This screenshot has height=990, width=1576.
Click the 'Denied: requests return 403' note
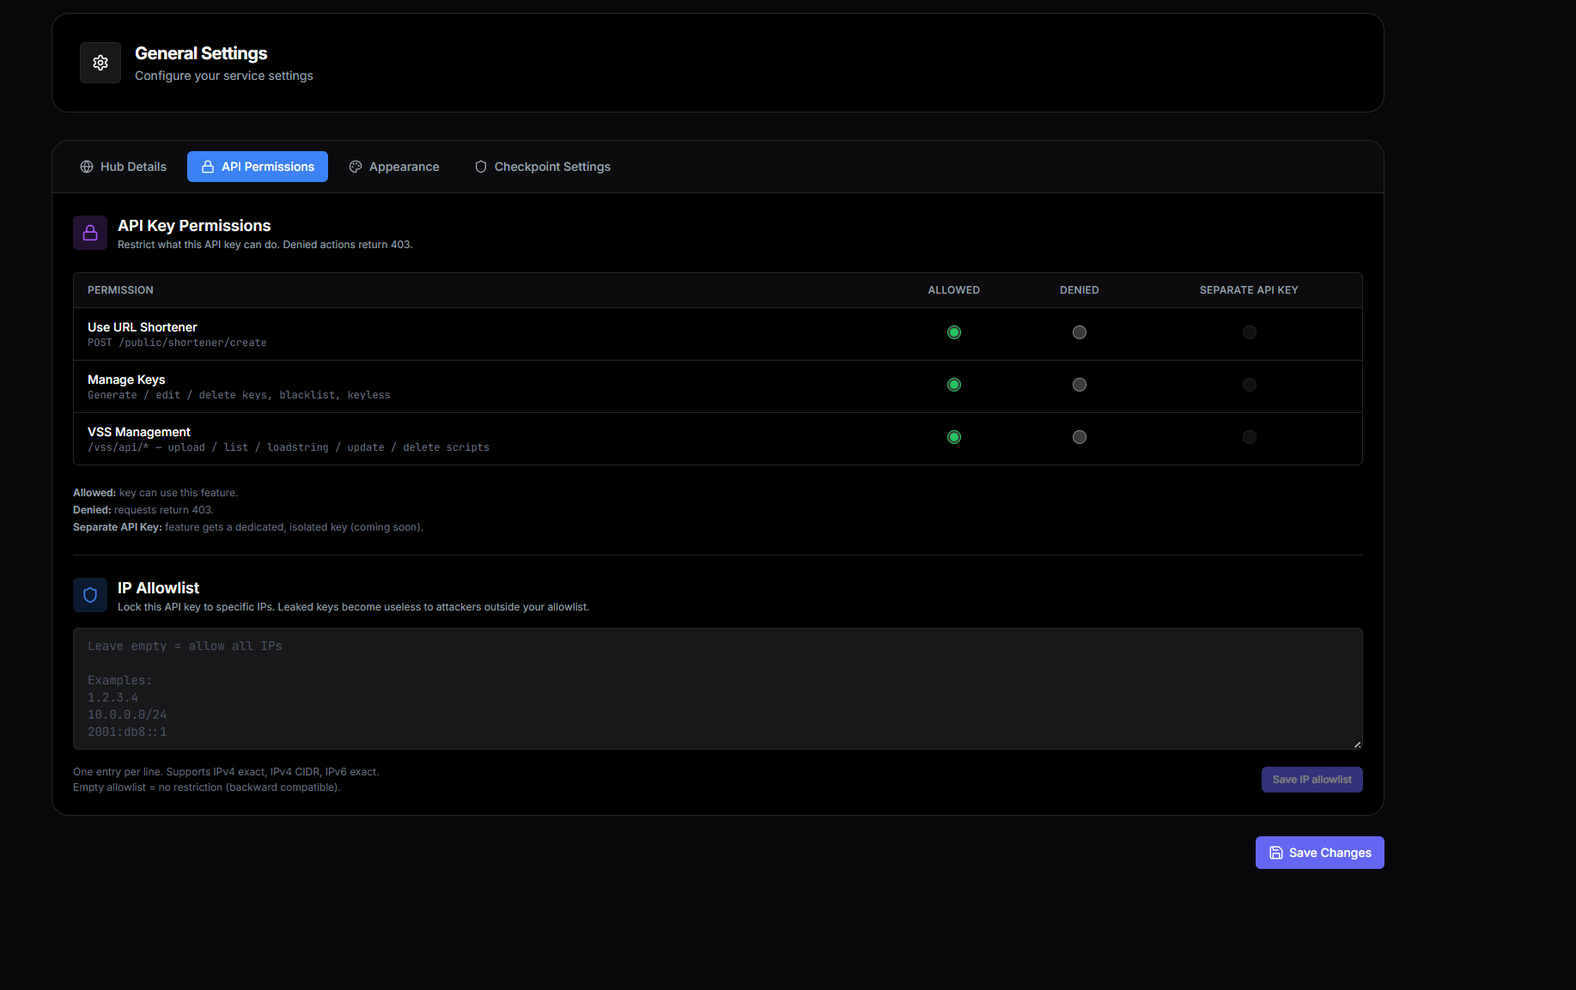pyautogui.click(x=143, y=510)
